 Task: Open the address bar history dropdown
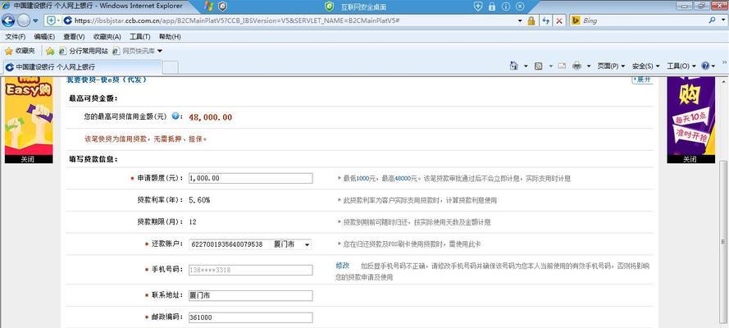tap(520, 20)
